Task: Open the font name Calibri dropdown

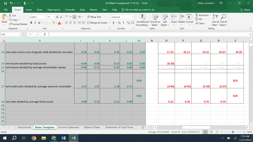Action: [46, 17]
